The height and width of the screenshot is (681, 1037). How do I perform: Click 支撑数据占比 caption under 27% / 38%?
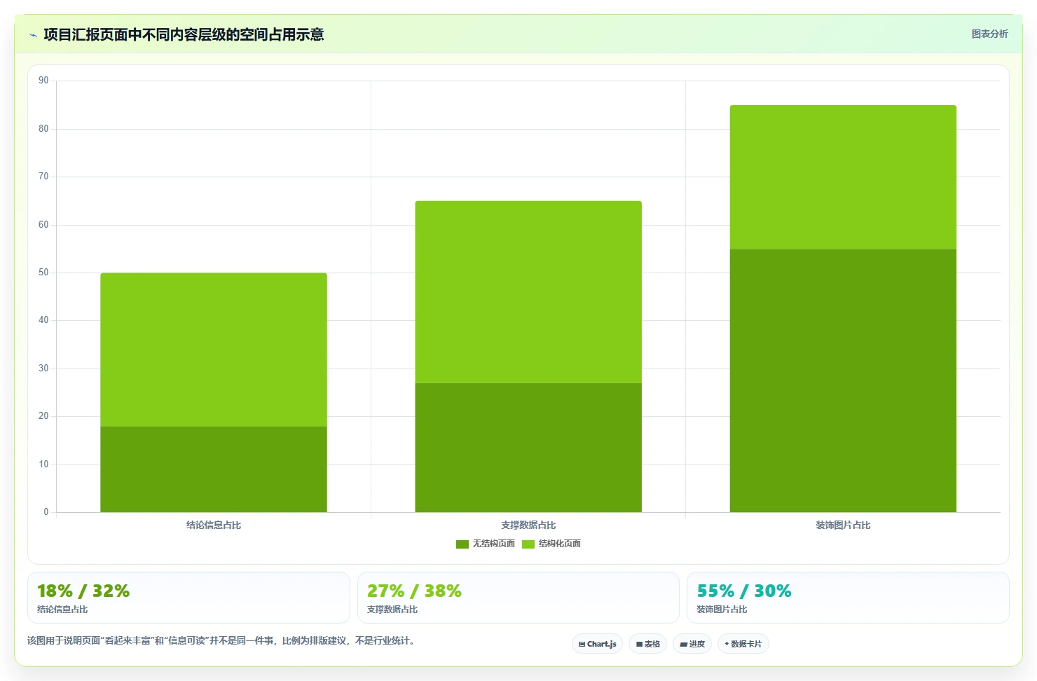tap(392, 610)
